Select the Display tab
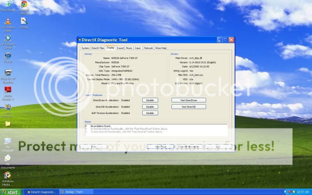This screenshot has width=312, height=195. pos(110,48)
